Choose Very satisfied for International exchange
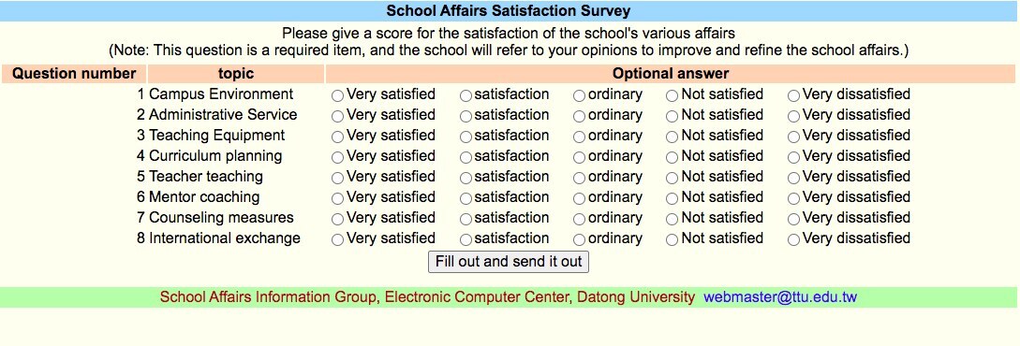 (337, 239)
